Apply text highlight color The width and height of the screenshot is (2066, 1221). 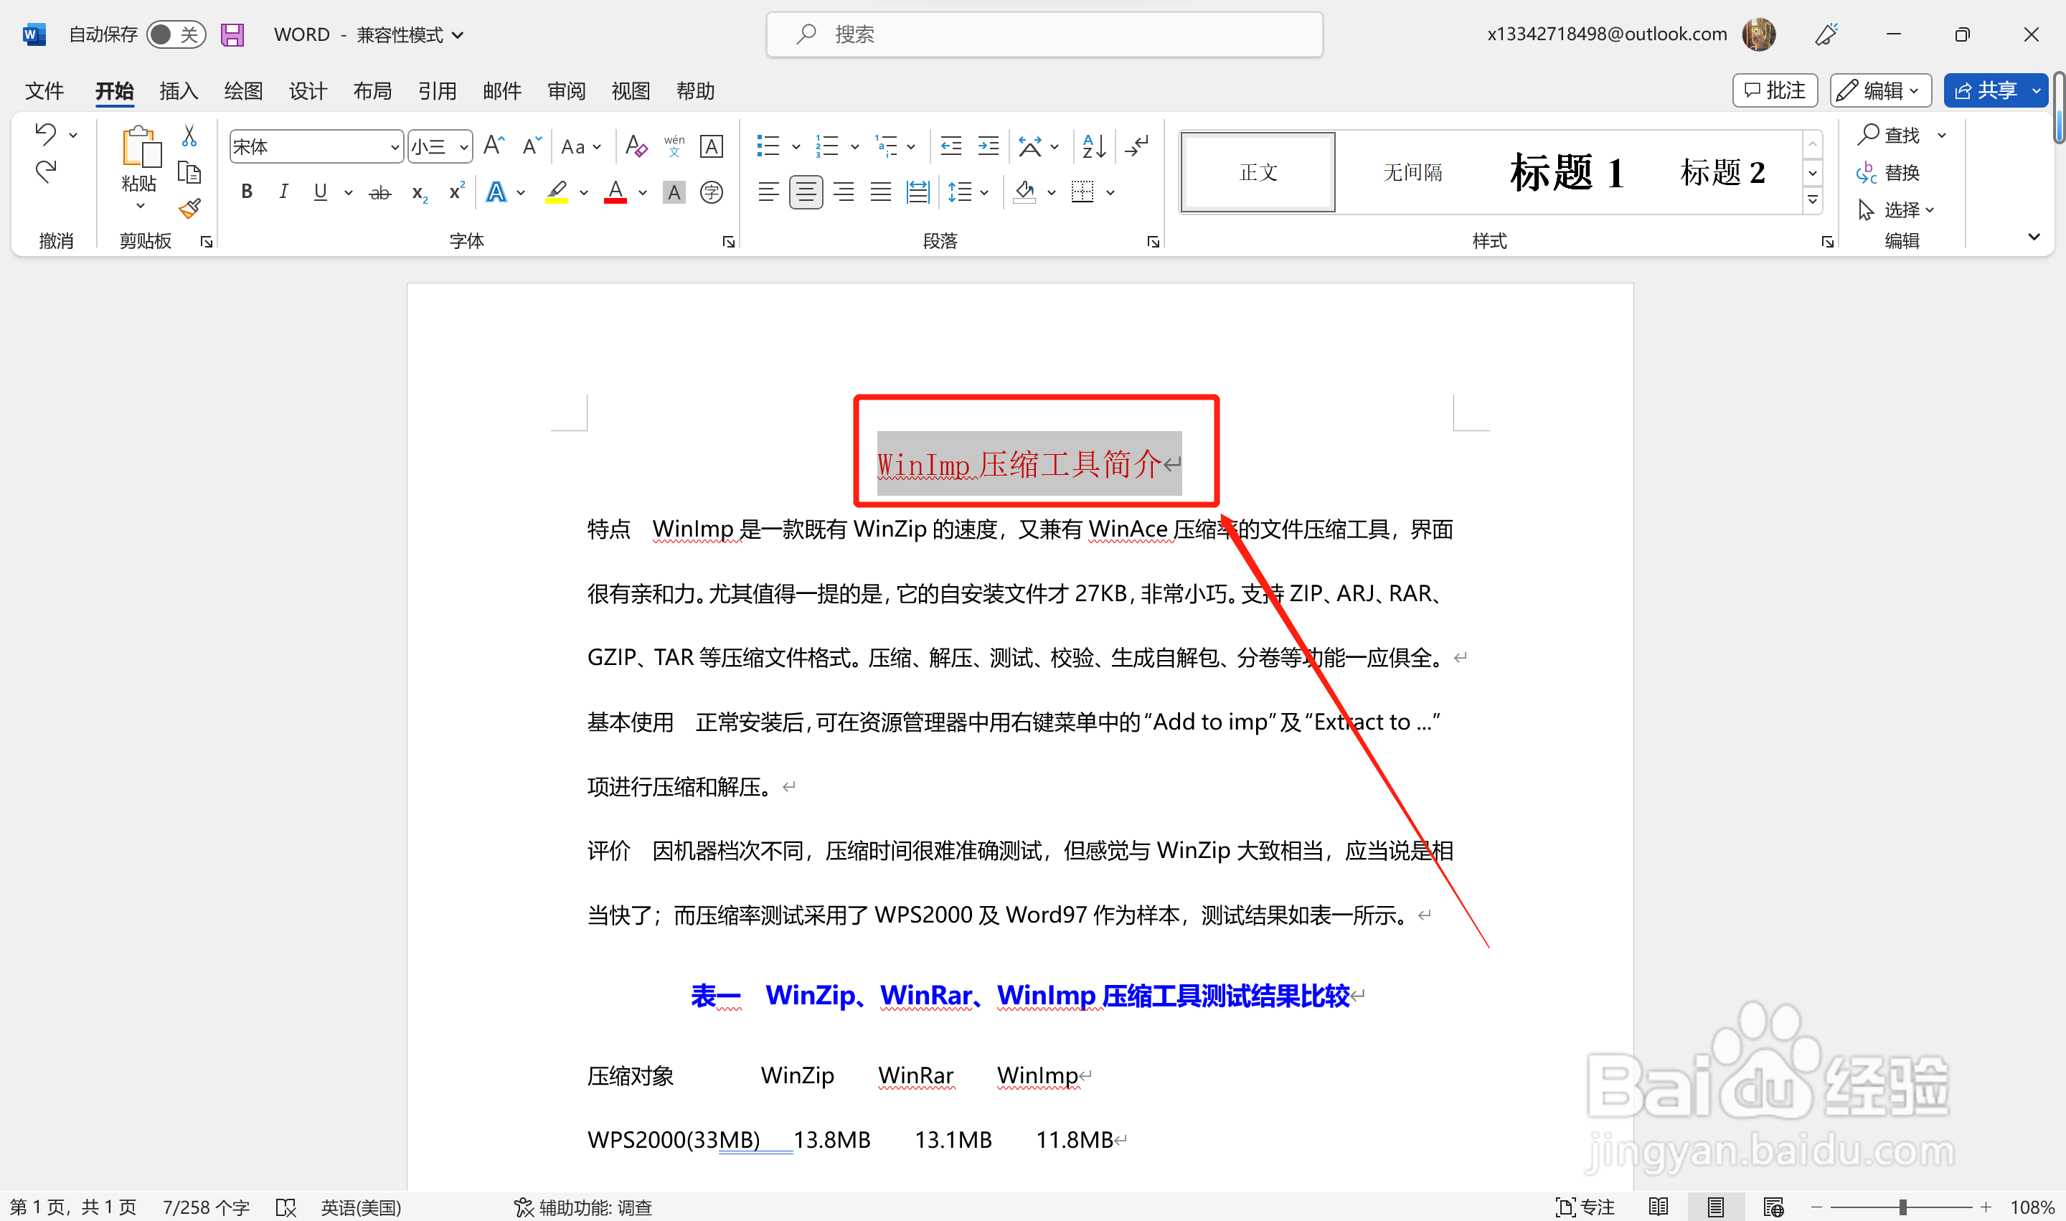555,192
